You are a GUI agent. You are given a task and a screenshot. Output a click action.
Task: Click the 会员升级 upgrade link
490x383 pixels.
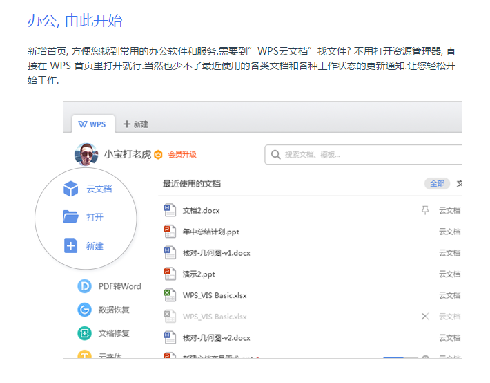(x=182, y=154)
